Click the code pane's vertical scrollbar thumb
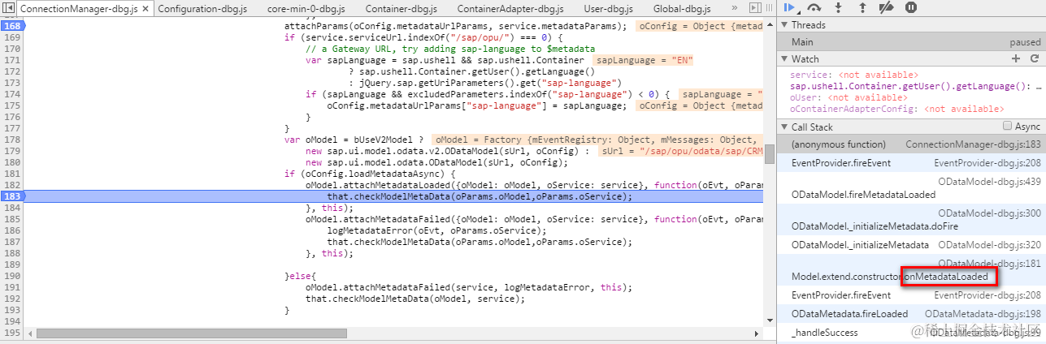This screenshot has height=344, width=1046. click(769, 154)
